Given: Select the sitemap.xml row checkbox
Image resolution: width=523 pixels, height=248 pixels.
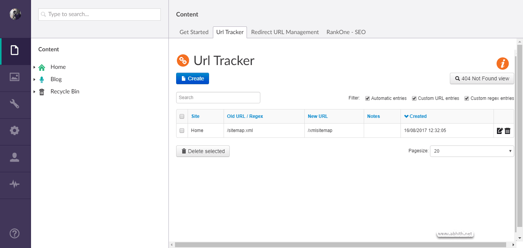Looking at the screenshot, I should (x=181, y=131).
